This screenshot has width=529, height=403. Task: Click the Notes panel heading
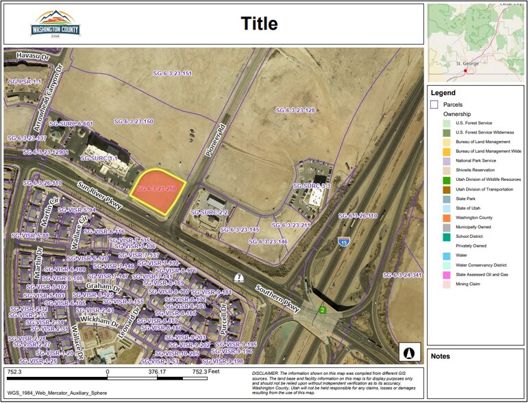coord(441,356)
